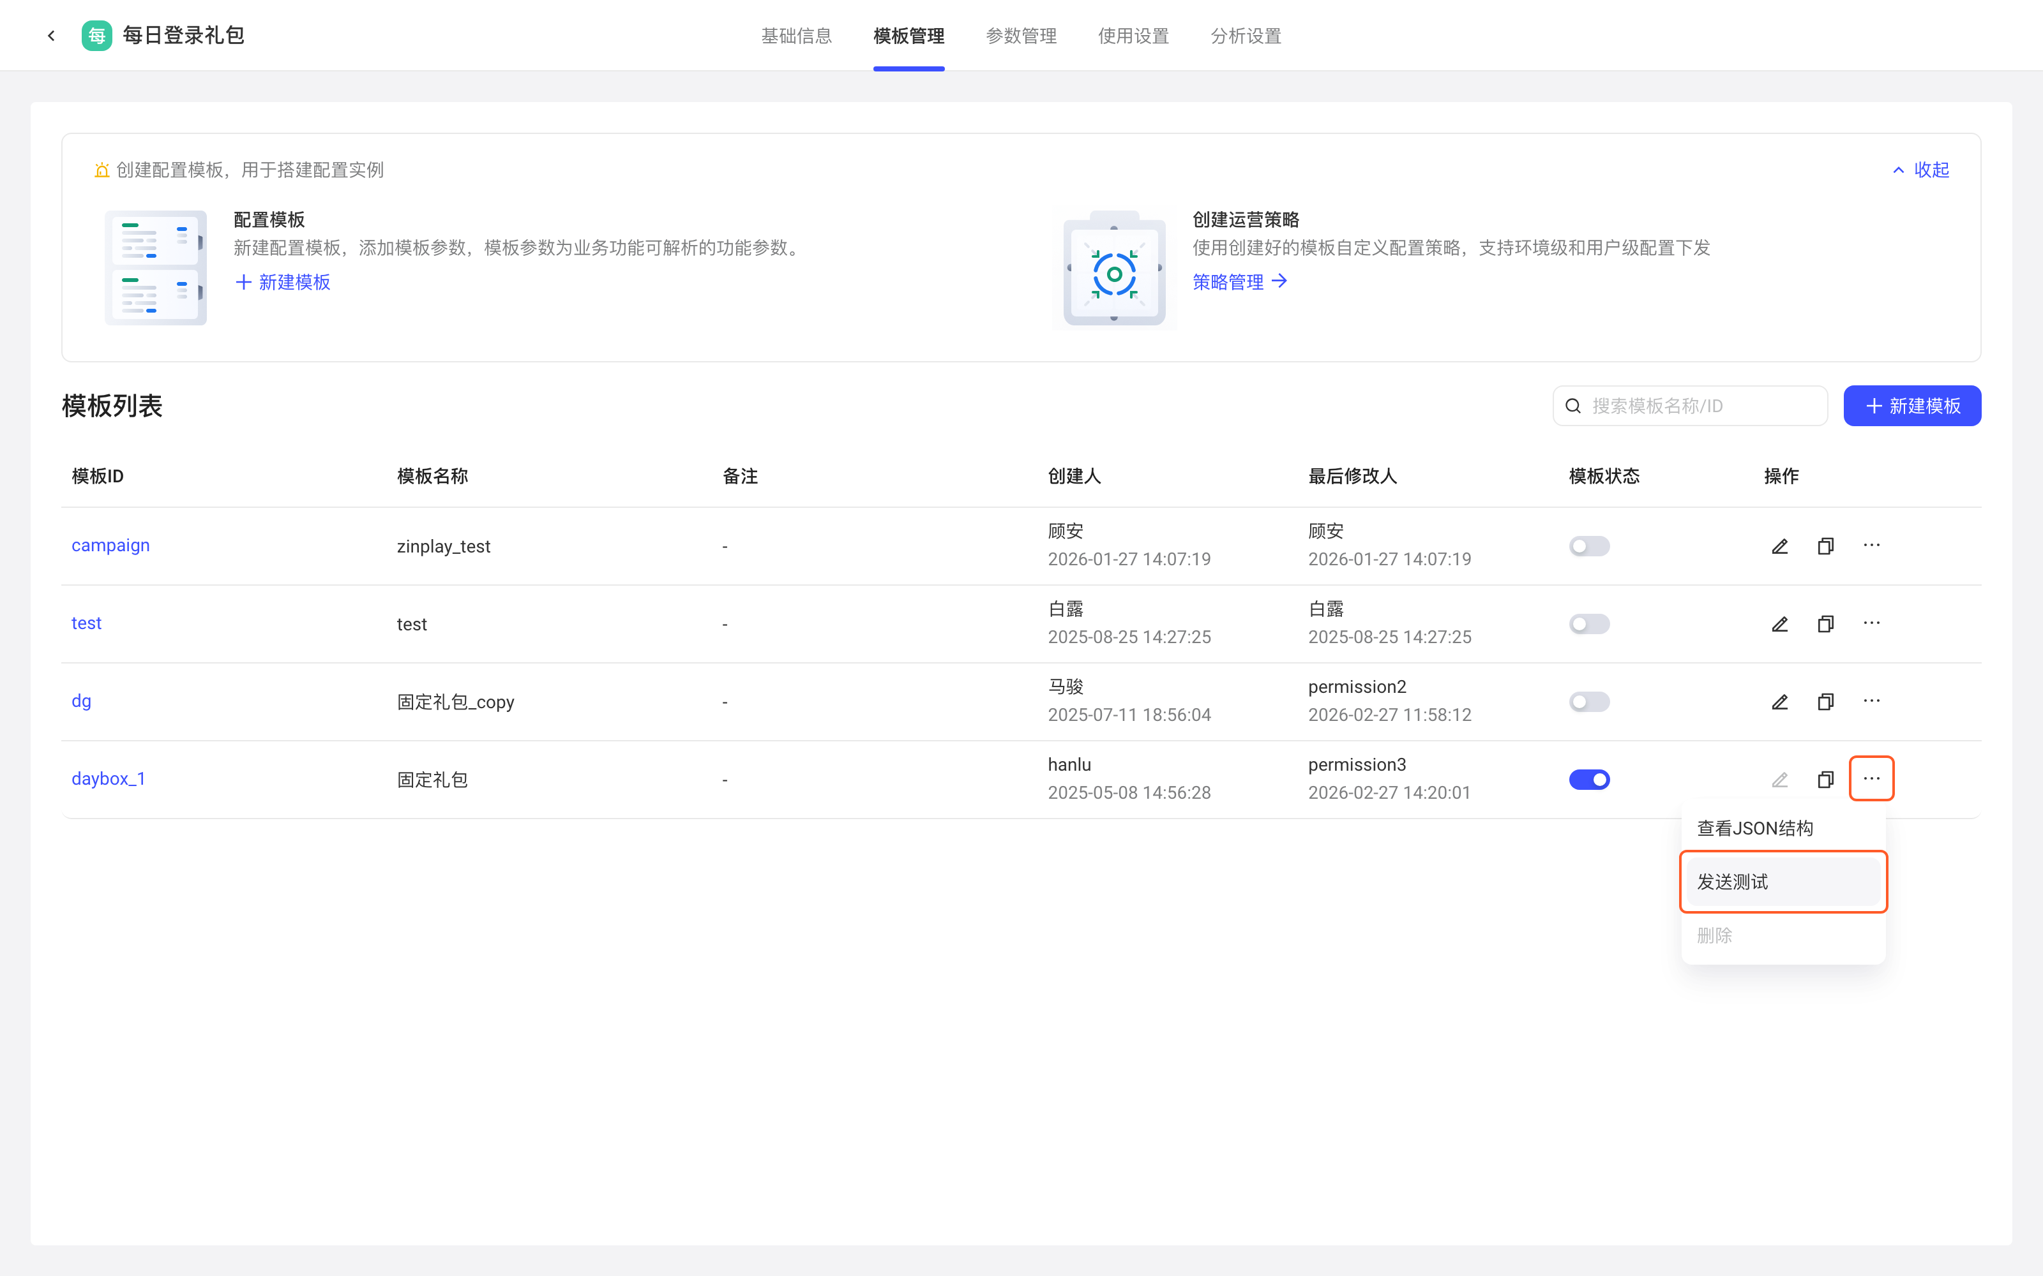Copy the dg template

pos(1825,701)
